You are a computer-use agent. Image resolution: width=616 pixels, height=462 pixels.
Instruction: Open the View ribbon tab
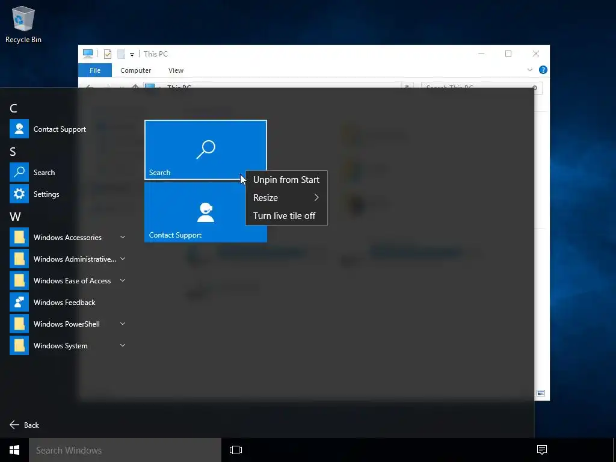click(x=176, y=70)
